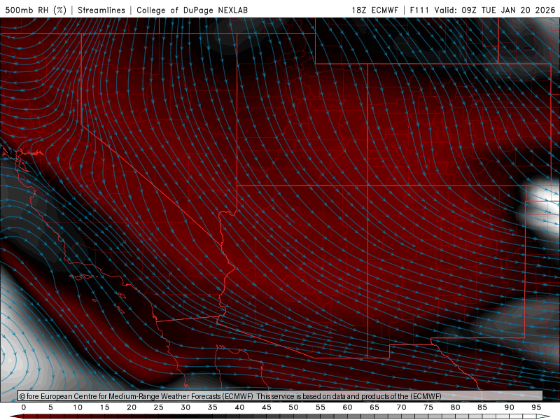Viewport: 560px width, 420px height.
Task: Click the "F111" forecast hour label
Action: click(419, 10)
